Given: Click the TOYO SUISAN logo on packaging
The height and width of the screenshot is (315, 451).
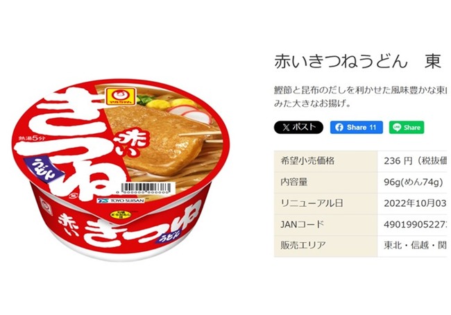Looking at the screenshot, I should [121, 201].
